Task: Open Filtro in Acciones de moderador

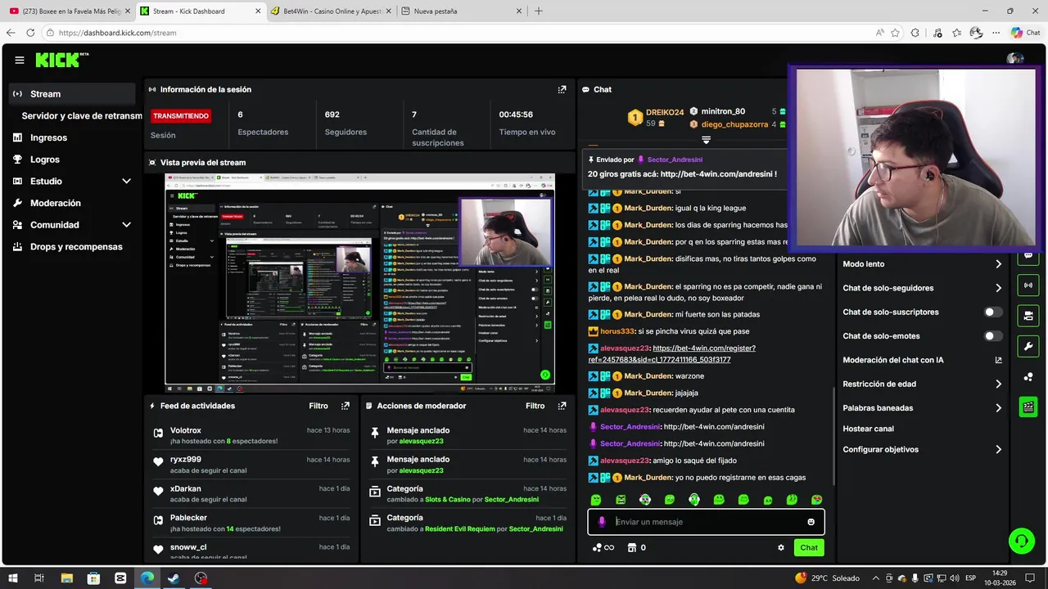Action: click(535, 406)
